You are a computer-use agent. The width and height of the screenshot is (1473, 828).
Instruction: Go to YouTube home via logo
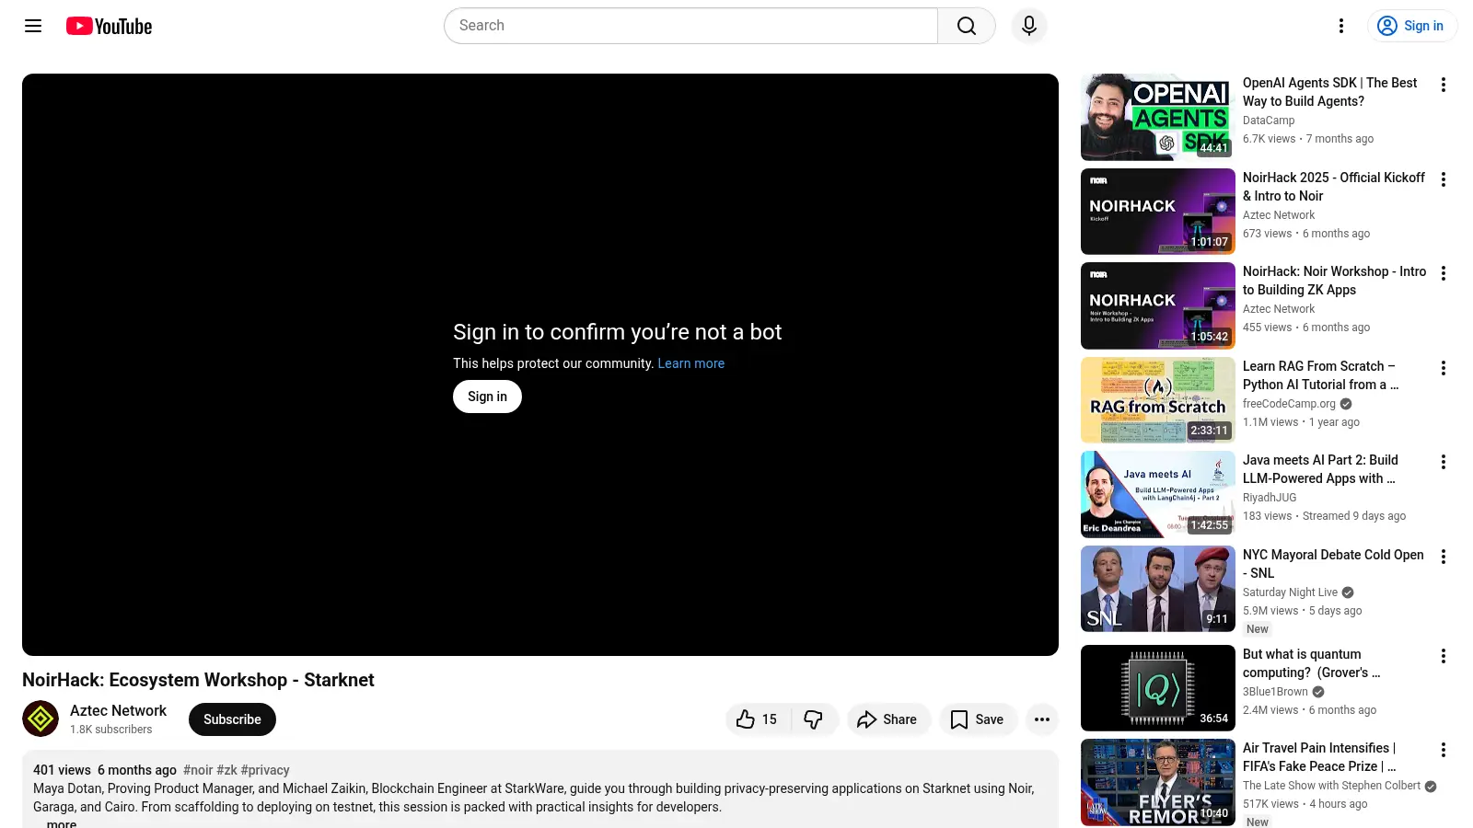pyautogui.click(x=109, y=26)
